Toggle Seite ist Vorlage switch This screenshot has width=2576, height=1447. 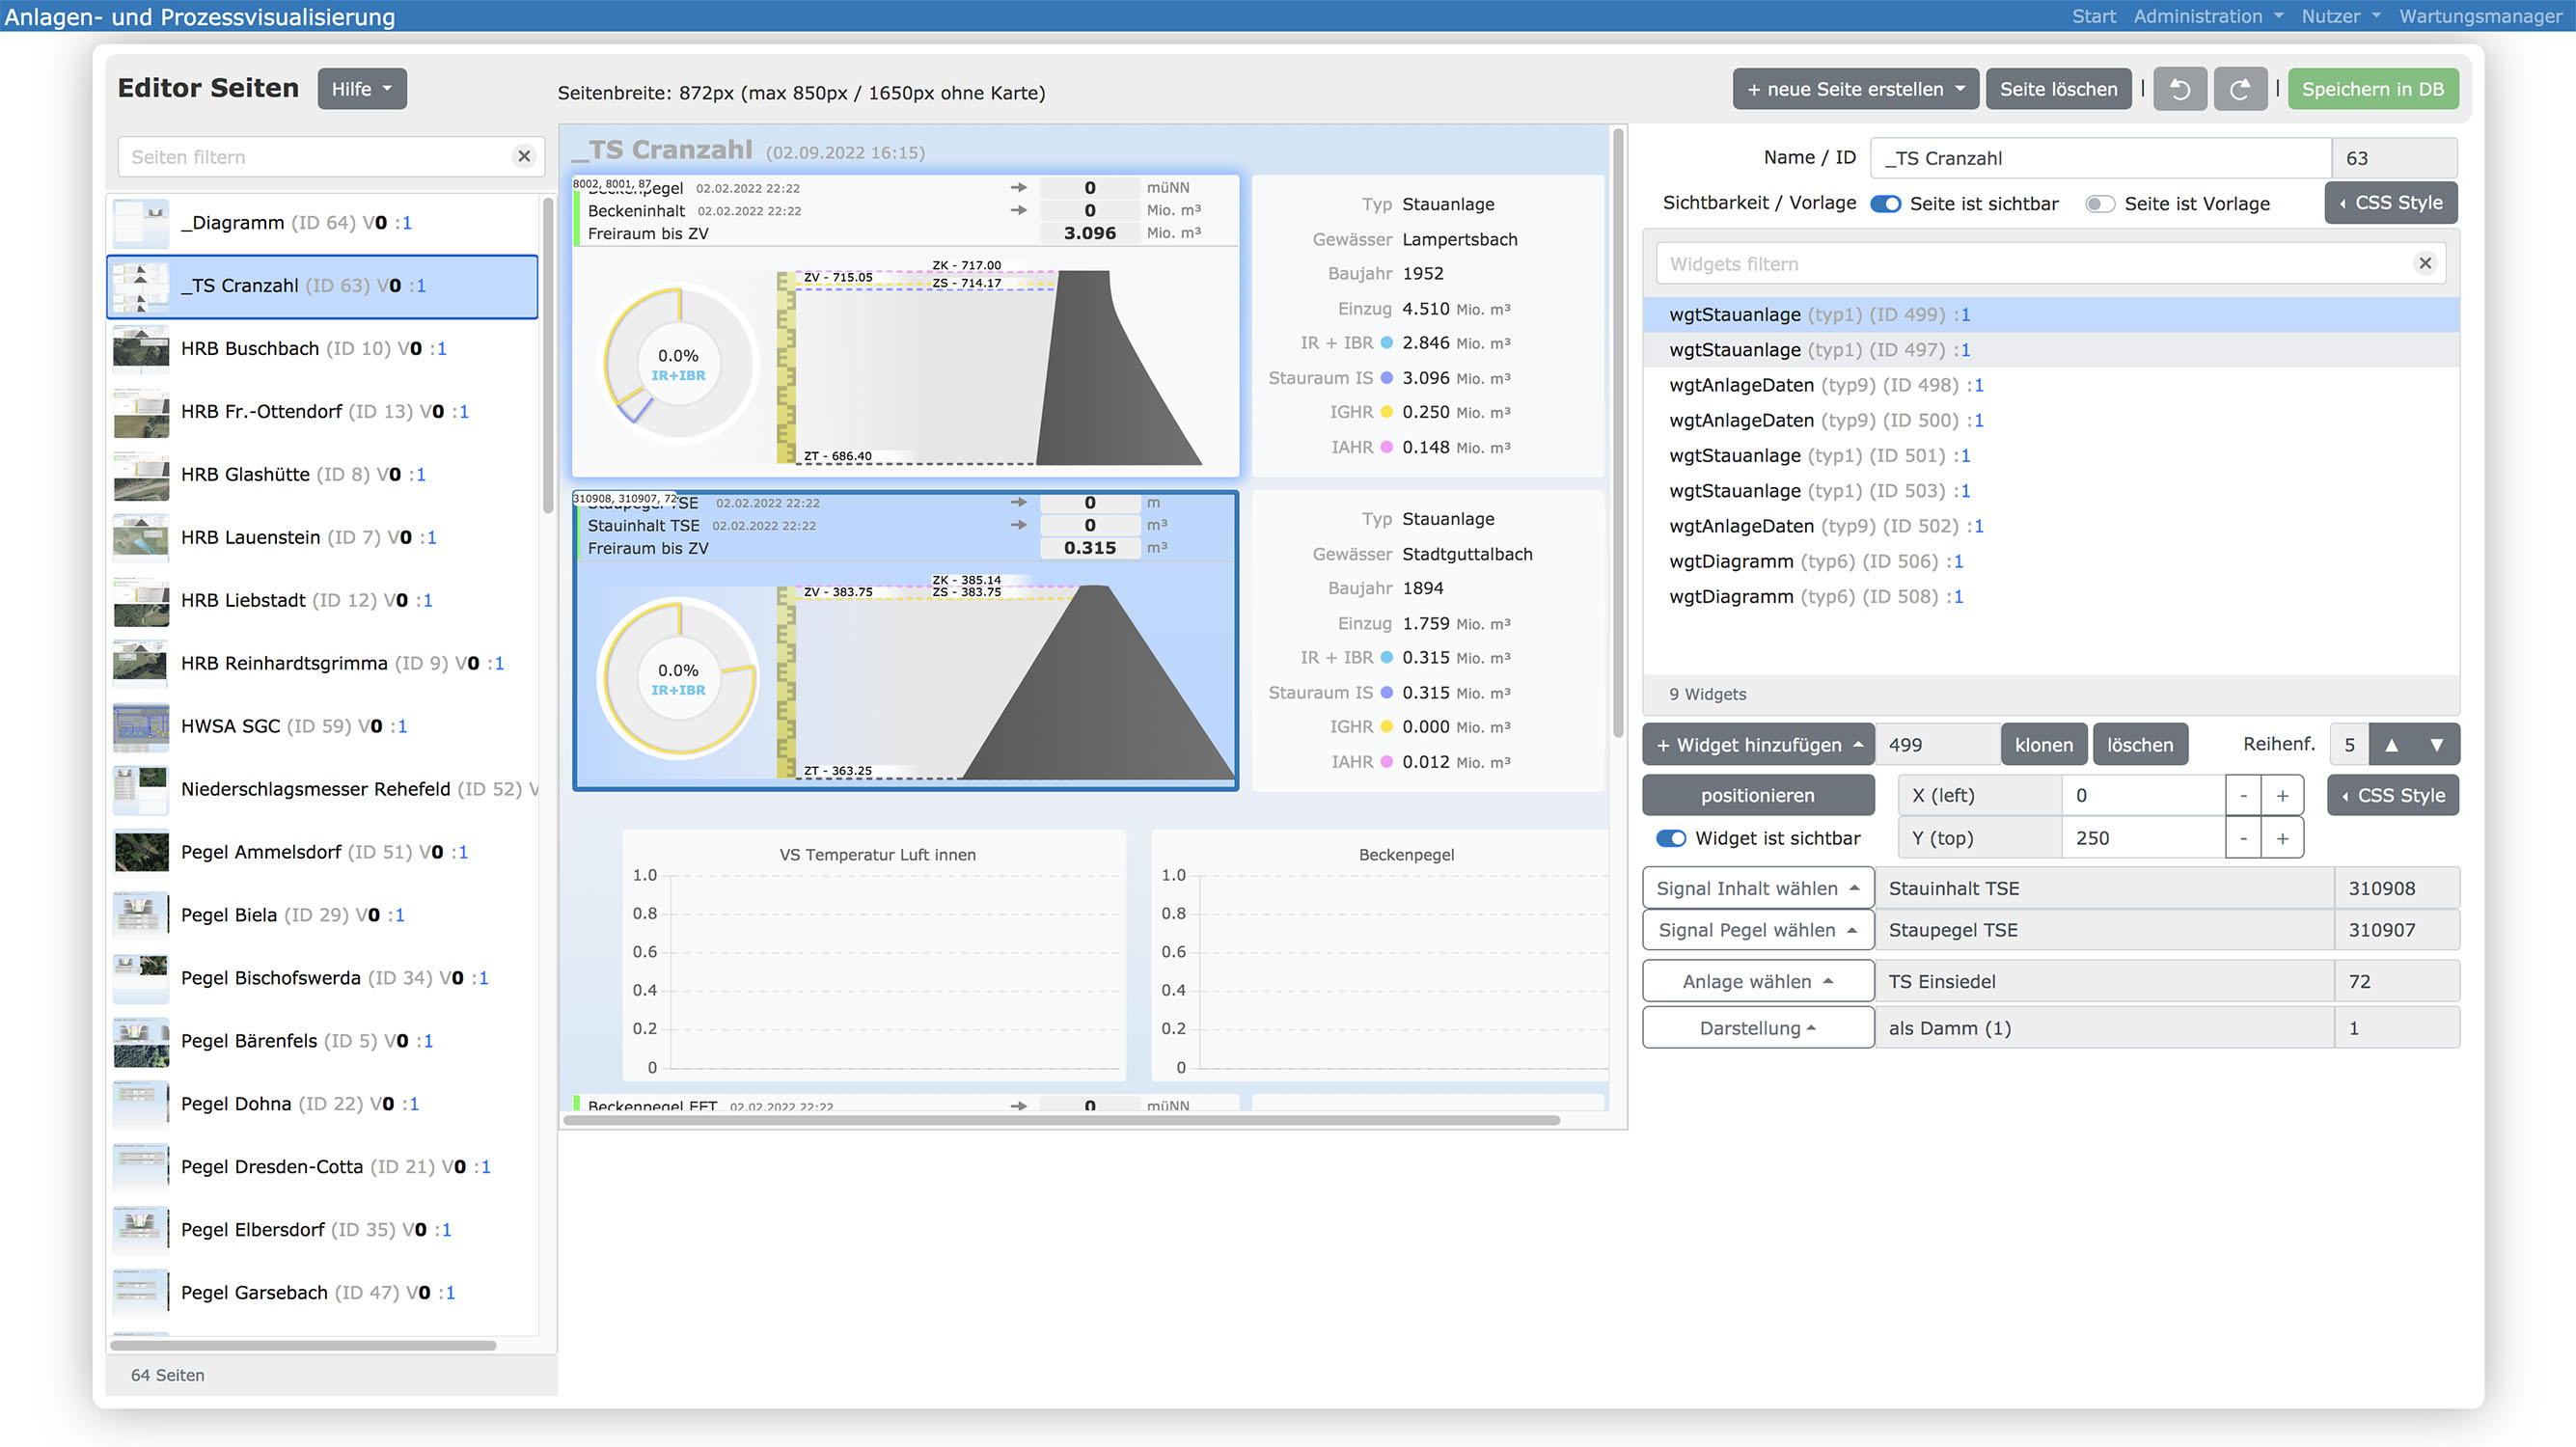coord(2100,204)
